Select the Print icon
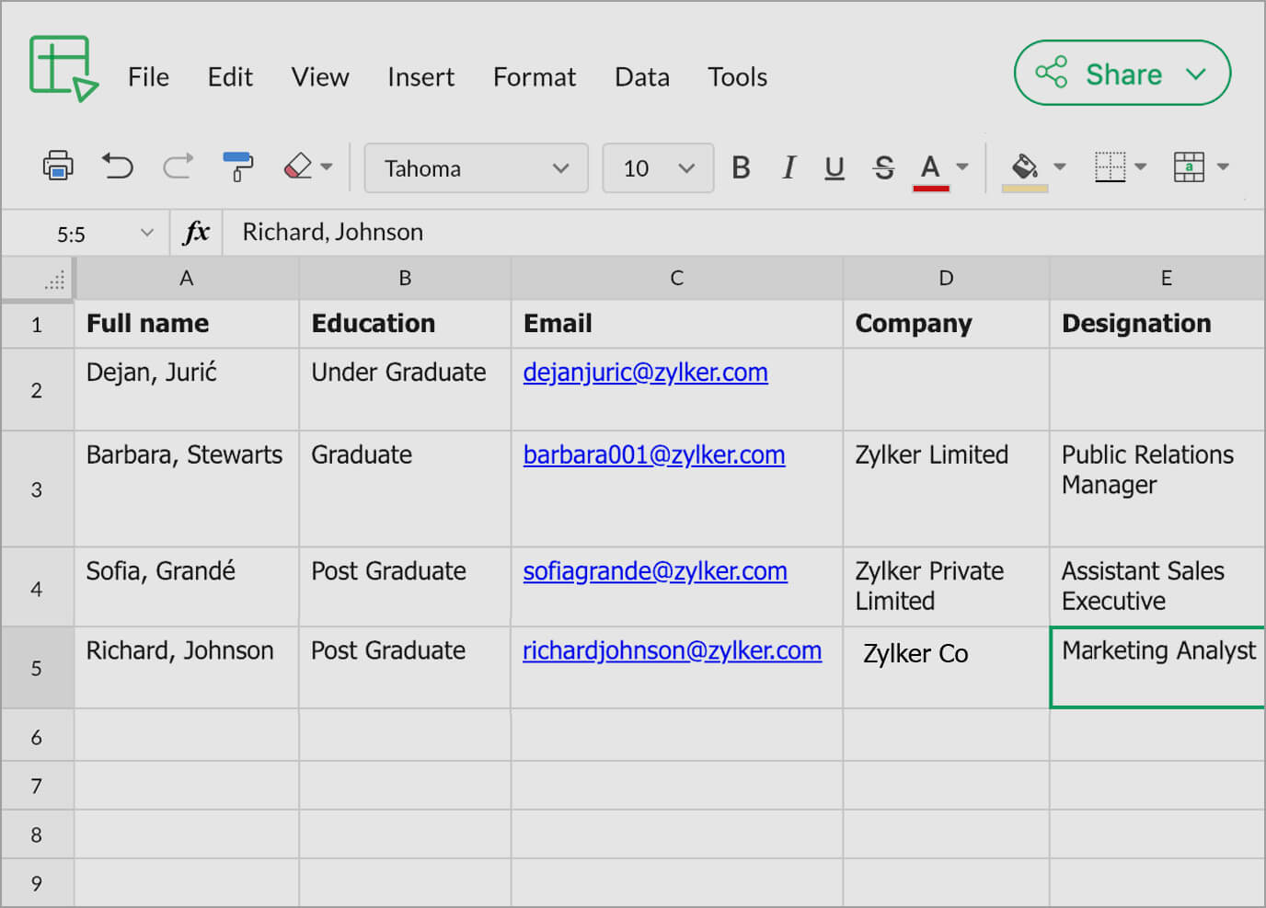 (x=57, y=166)
